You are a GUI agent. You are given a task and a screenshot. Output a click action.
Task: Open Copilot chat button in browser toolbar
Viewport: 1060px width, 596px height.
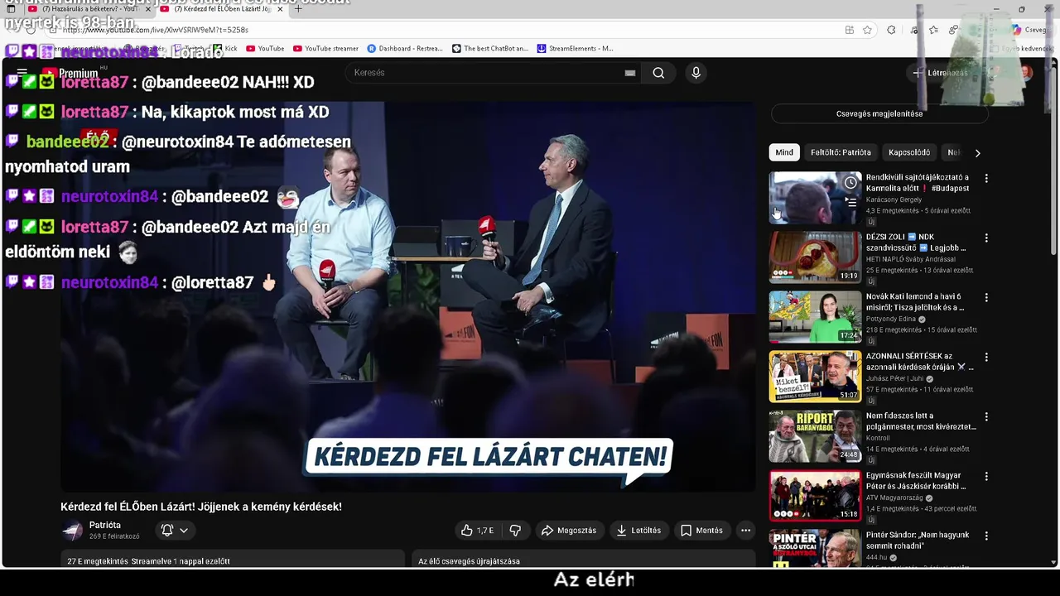[1032, 30]
